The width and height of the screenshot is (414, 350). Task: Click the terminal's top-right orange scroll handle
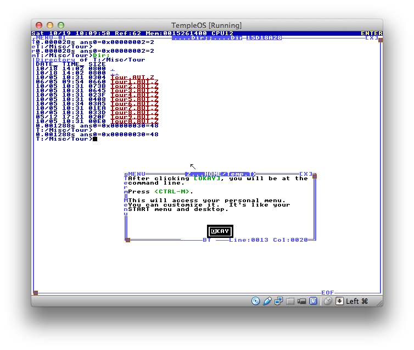380,40
